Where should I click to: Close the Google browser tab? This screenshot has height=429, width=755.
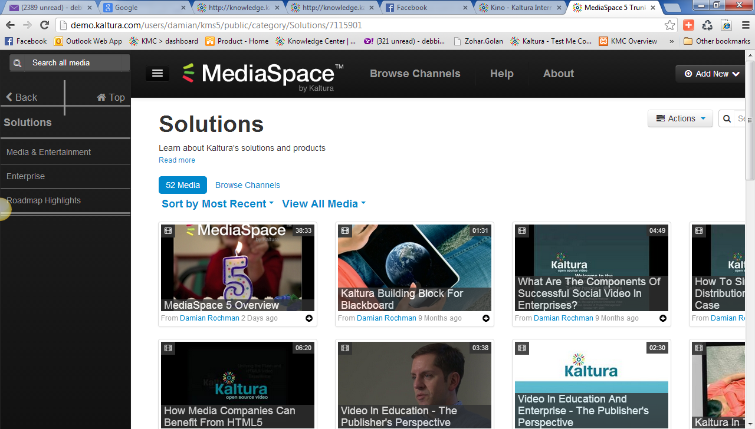[183, 8]
